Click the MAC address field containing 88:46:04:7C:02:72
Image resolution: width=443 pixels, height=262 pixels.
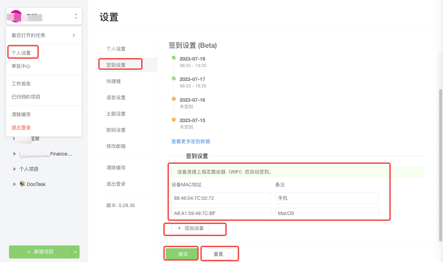tap(221, 198)
